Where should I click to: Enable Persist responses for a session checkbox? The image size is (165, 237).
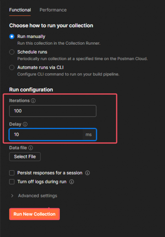pyautogui.click(x=12, y=173)
